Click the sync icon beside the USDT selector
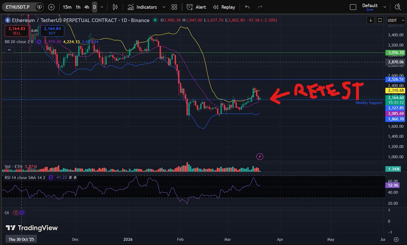The height and width of the screenshot is (245, 407). (380, 20)
